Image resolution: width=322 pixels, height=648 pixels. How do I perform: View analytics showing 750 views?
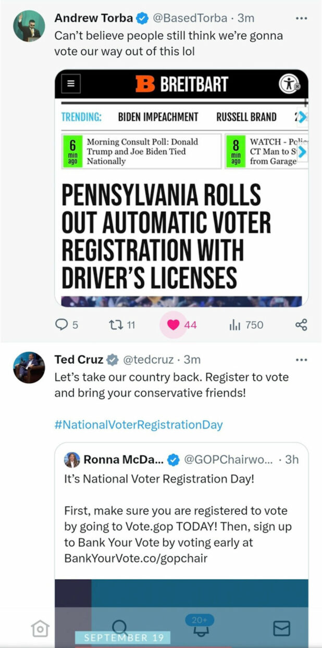pos(236,325)
